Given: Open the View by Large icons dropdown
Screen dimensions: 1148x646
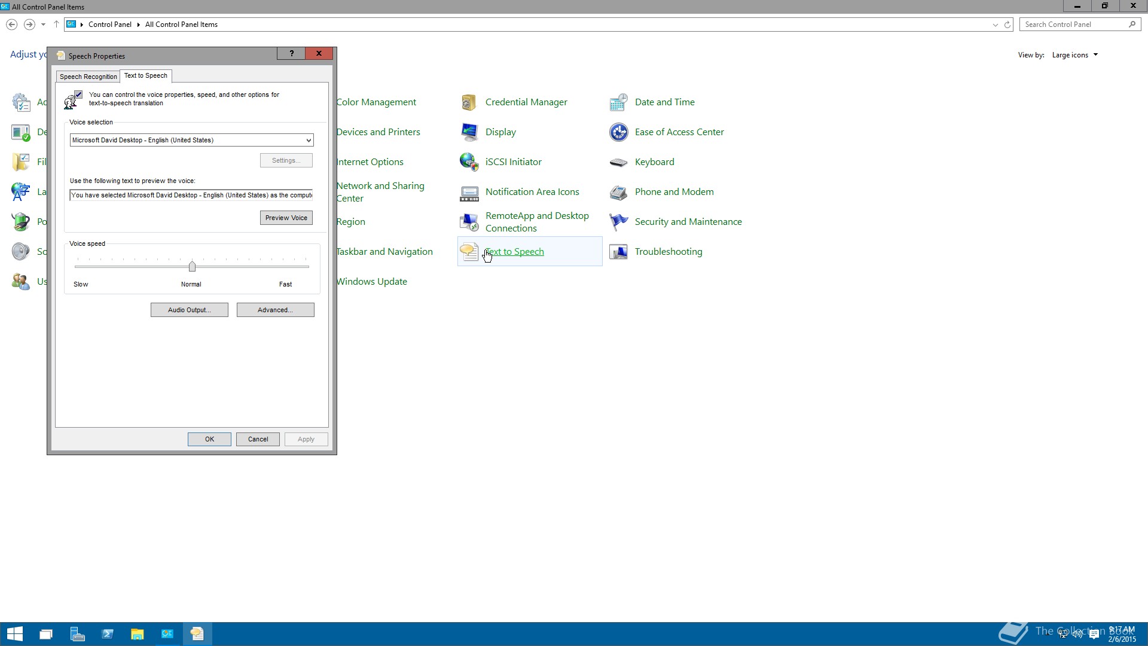Looking at the screenshot, I should (x=1075, y=55).
